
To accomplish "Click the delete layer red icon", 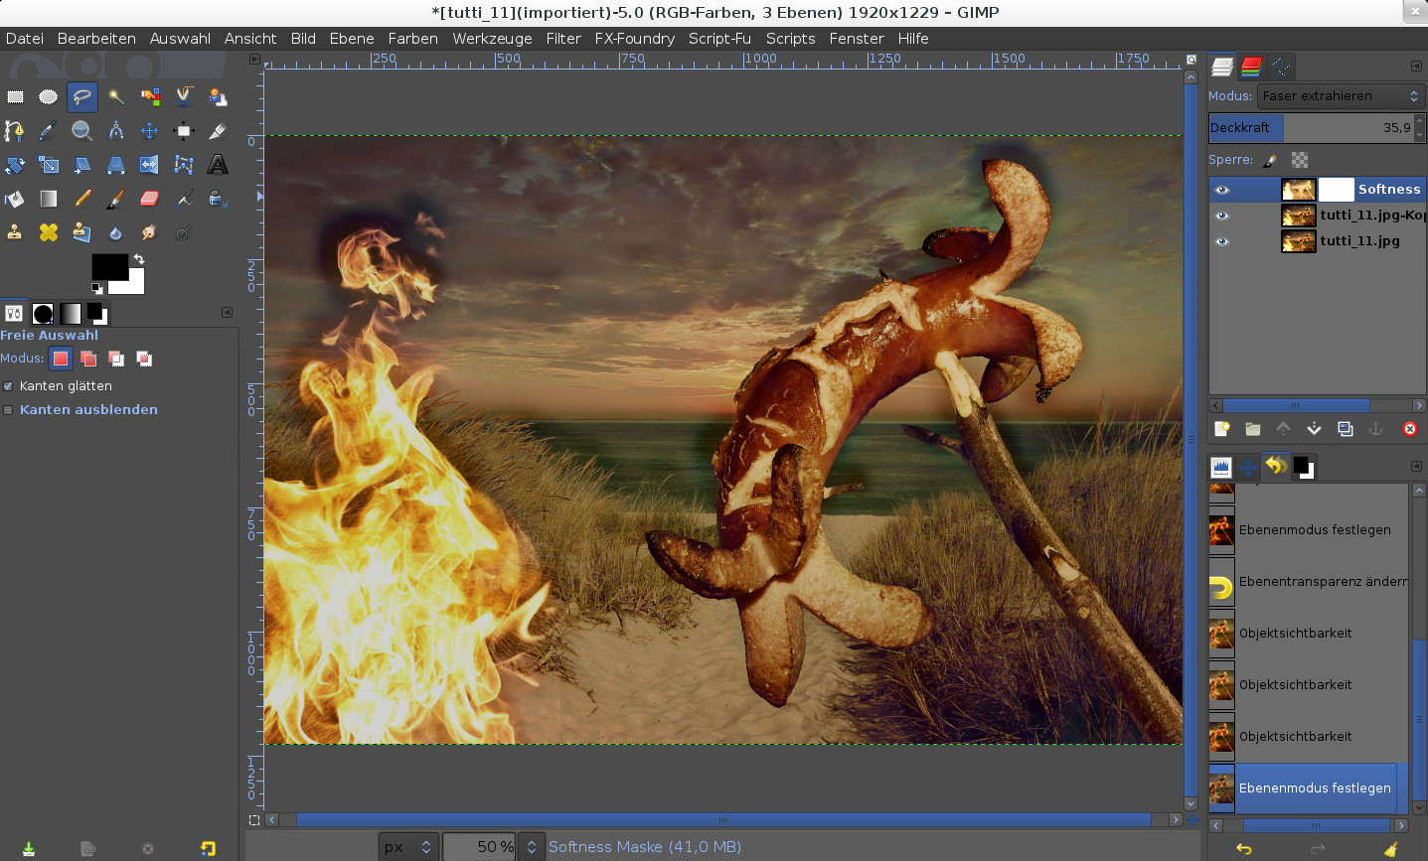I will [1409, 429].
